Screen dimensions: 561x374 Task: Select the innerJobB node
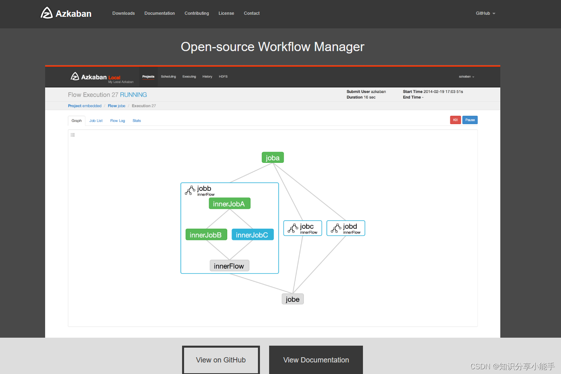coord(206,235)
